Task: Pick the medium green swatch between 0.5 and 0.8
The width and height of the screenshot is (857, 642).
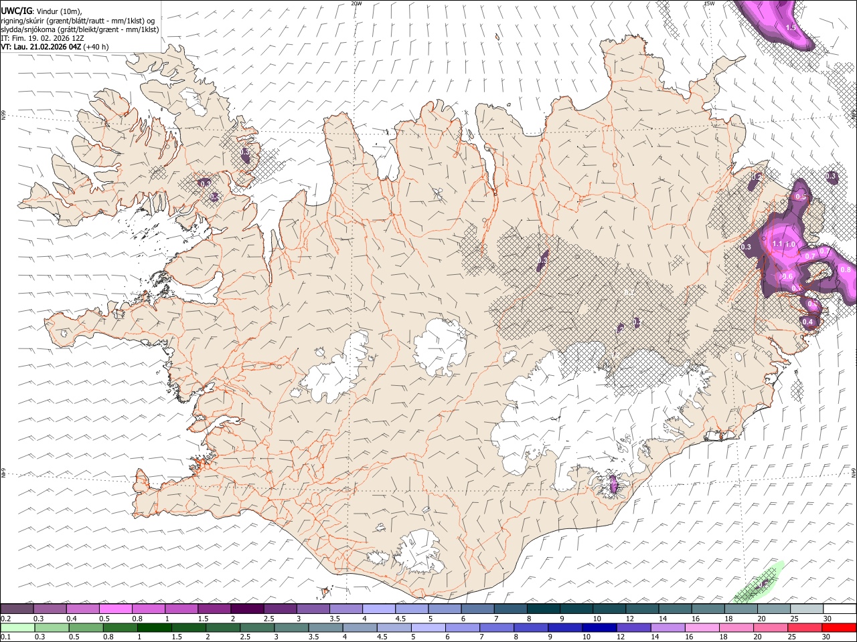Action: pos(86,627)
